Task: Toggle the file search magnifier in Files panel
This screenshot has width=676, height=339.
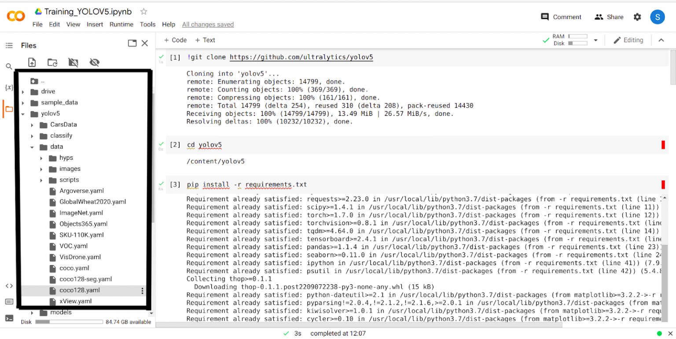Action: (9, 66)
